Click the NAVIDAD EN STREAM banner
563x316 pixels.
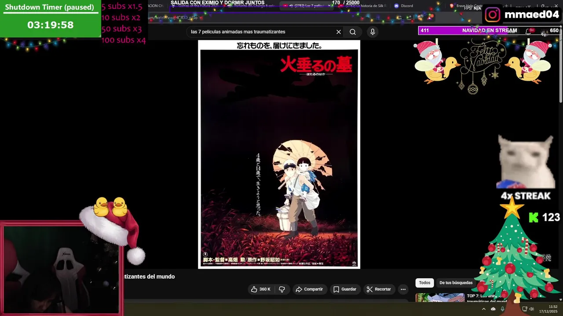click(x=489, y=30)
